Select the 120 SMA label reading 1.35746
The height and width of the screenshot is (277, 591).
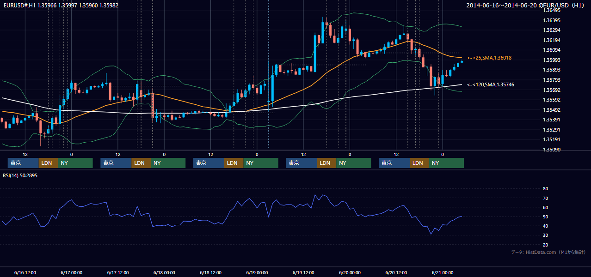pos(491,84)
